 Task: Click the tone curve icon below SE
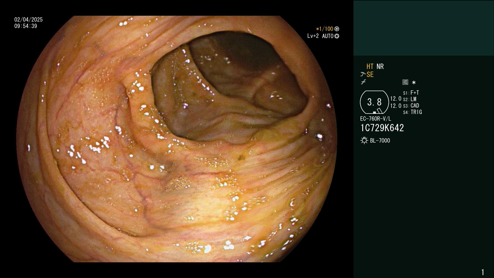coord(363,82)
